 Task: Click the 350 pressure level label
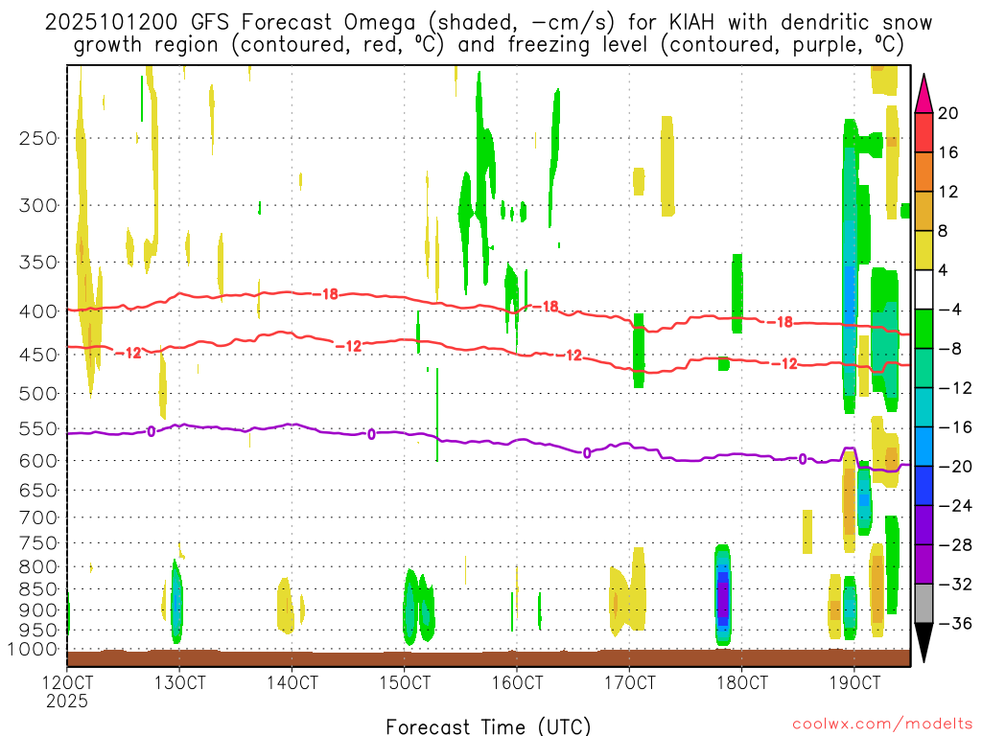pyautogui.click(x=38, y=263)
